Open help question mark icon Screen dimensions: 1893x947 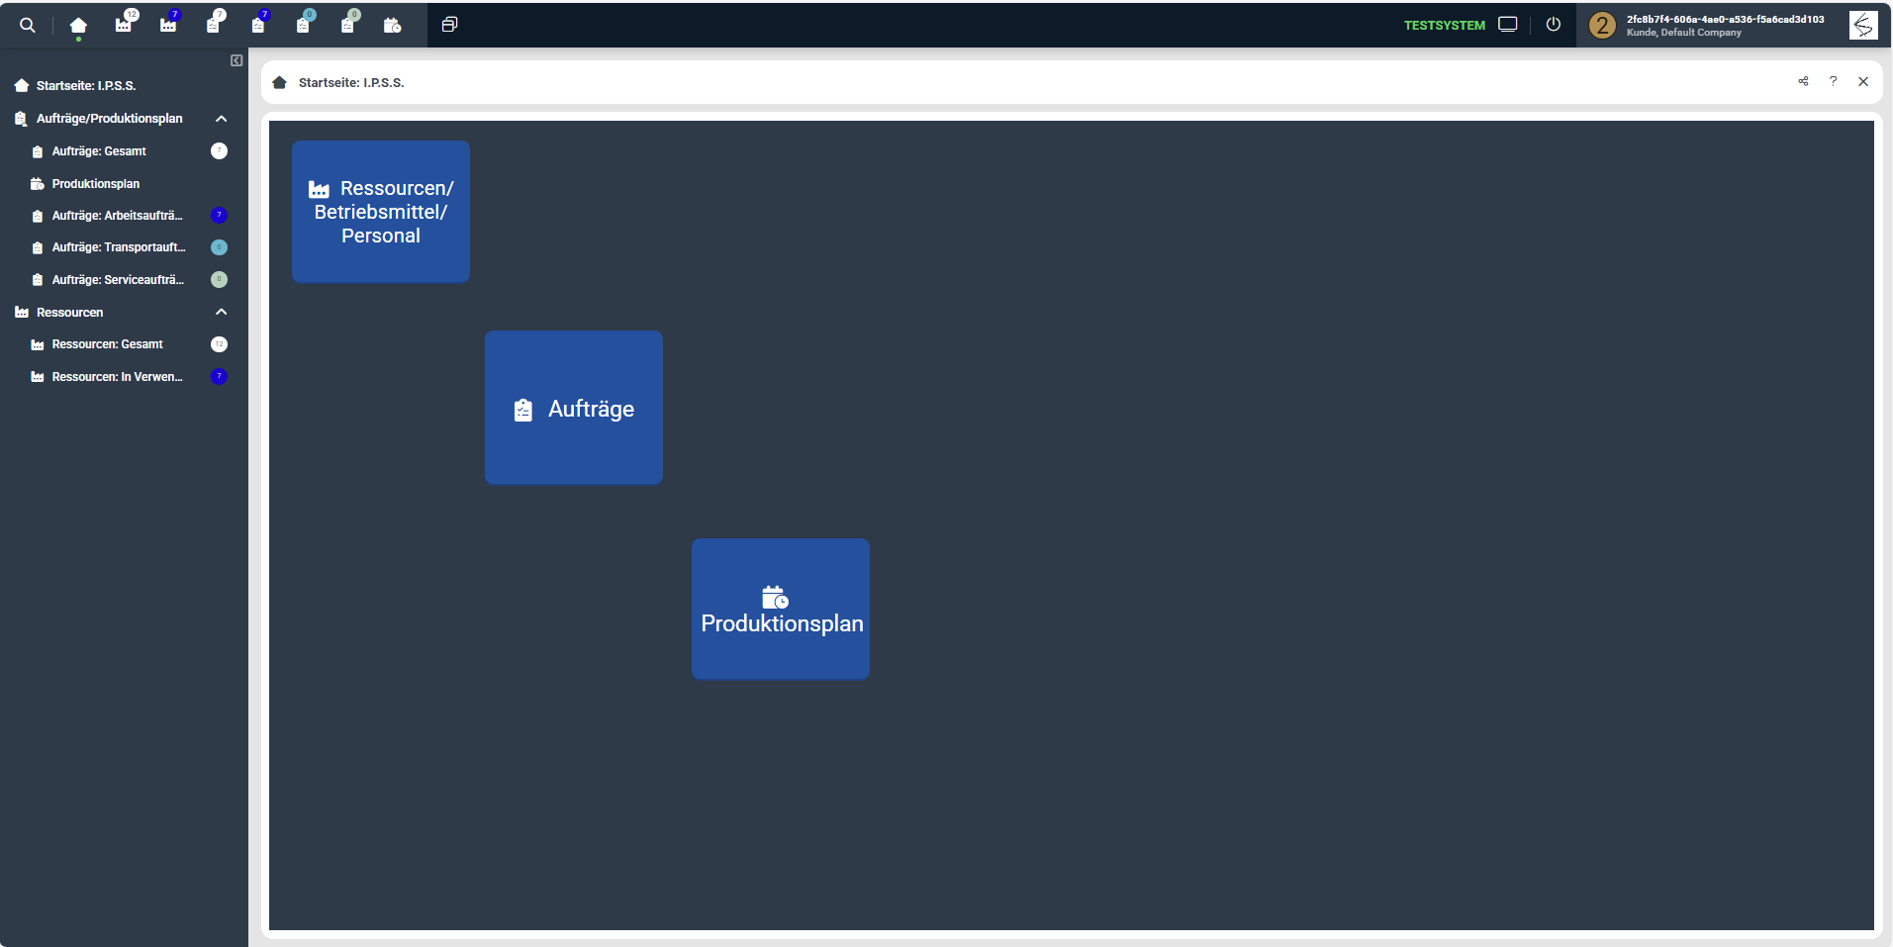(x=1833, y=82)
